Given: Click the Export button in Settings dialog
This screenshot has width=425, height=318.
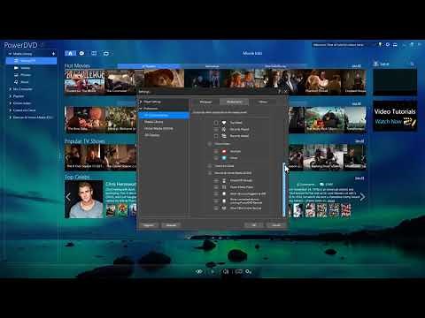Looking at the screenshot, I should (171, 225).
